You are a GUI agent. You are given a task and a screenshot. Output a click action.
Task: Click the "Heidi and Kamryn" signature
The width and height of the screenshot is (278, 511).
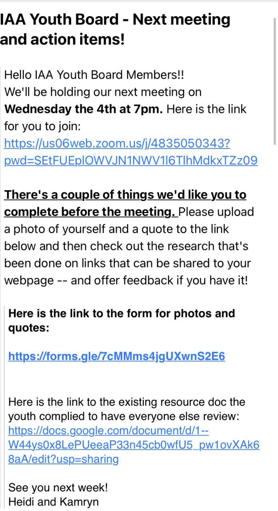[x=54, y=501]
